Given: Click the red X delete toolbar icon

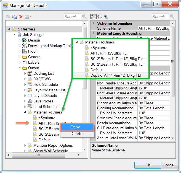Looking at the screenshot, I should click(21, 17).
